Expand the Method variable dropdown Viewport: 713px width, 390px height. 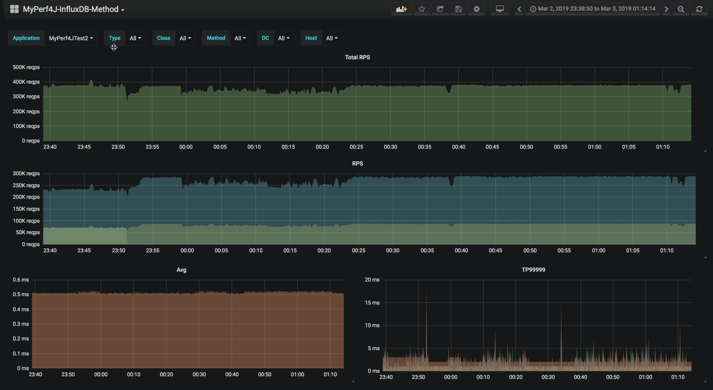(x=240, y=38)
